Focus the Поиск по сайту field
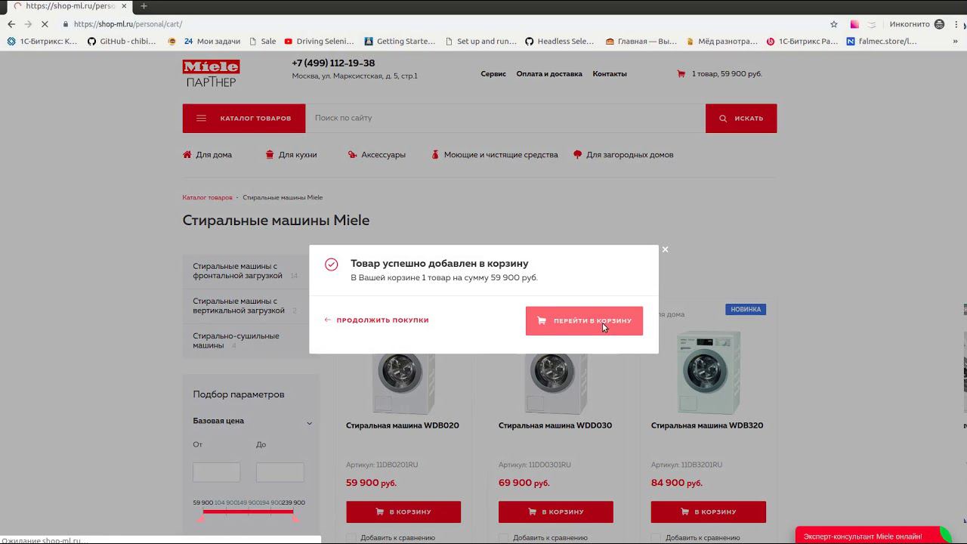This screenshot has height=544, width=967. pyautogui.click(x=505, y=119)
